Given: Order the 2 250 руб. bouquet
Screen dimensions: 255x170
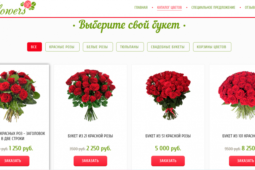Looking at the screenshot, I should 90,161.
